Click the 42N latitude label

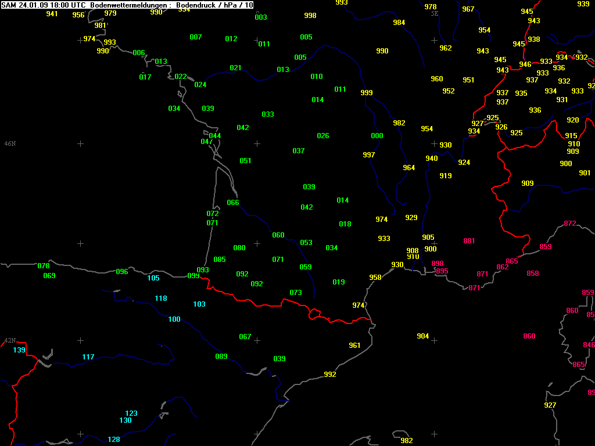[10, 340]
